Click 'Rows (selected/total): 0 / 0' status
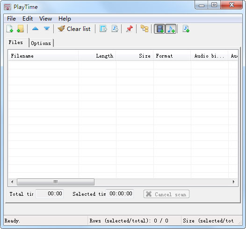This screenshot has width=246, height=229. 129,221
